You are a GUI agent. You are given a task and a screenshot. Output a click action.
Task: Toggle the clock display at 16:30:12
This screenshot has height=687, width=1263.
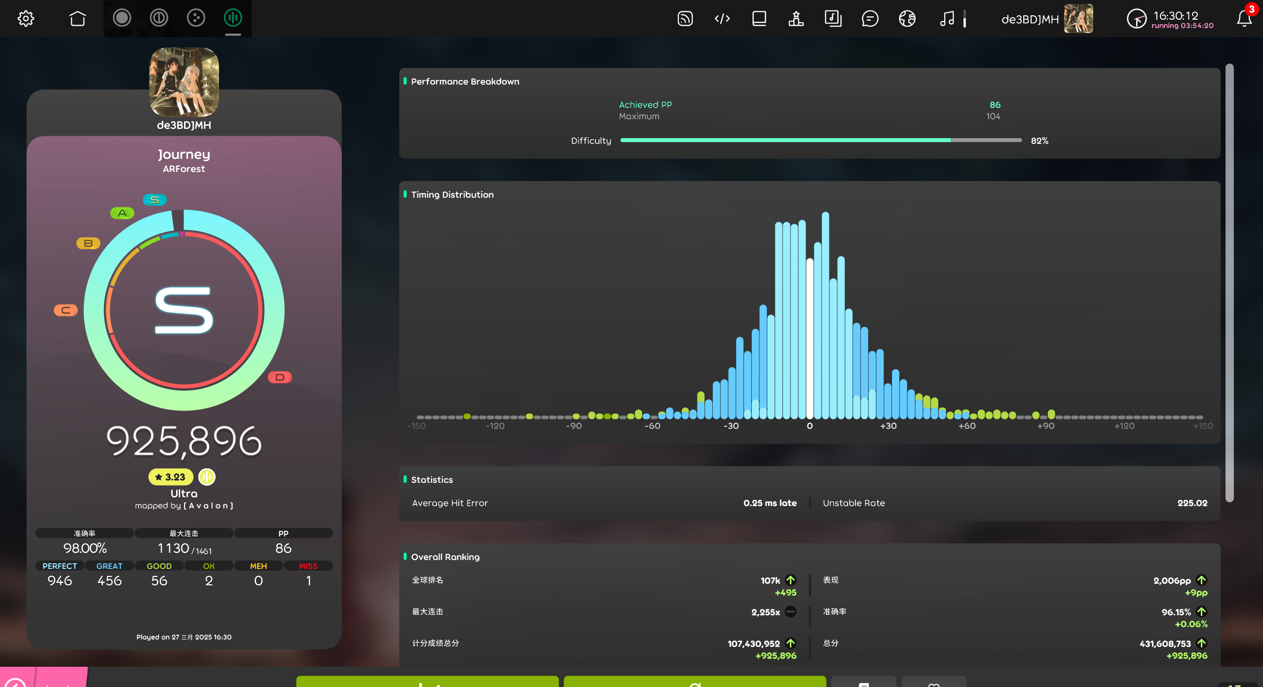pos(1169,19)
